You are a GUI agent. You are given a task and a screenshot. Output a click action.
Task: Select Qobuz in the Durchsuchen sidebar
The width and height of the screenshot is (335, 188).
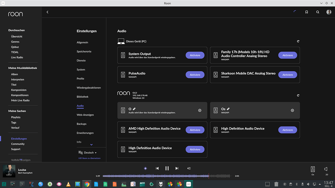[x=14, y=47]
